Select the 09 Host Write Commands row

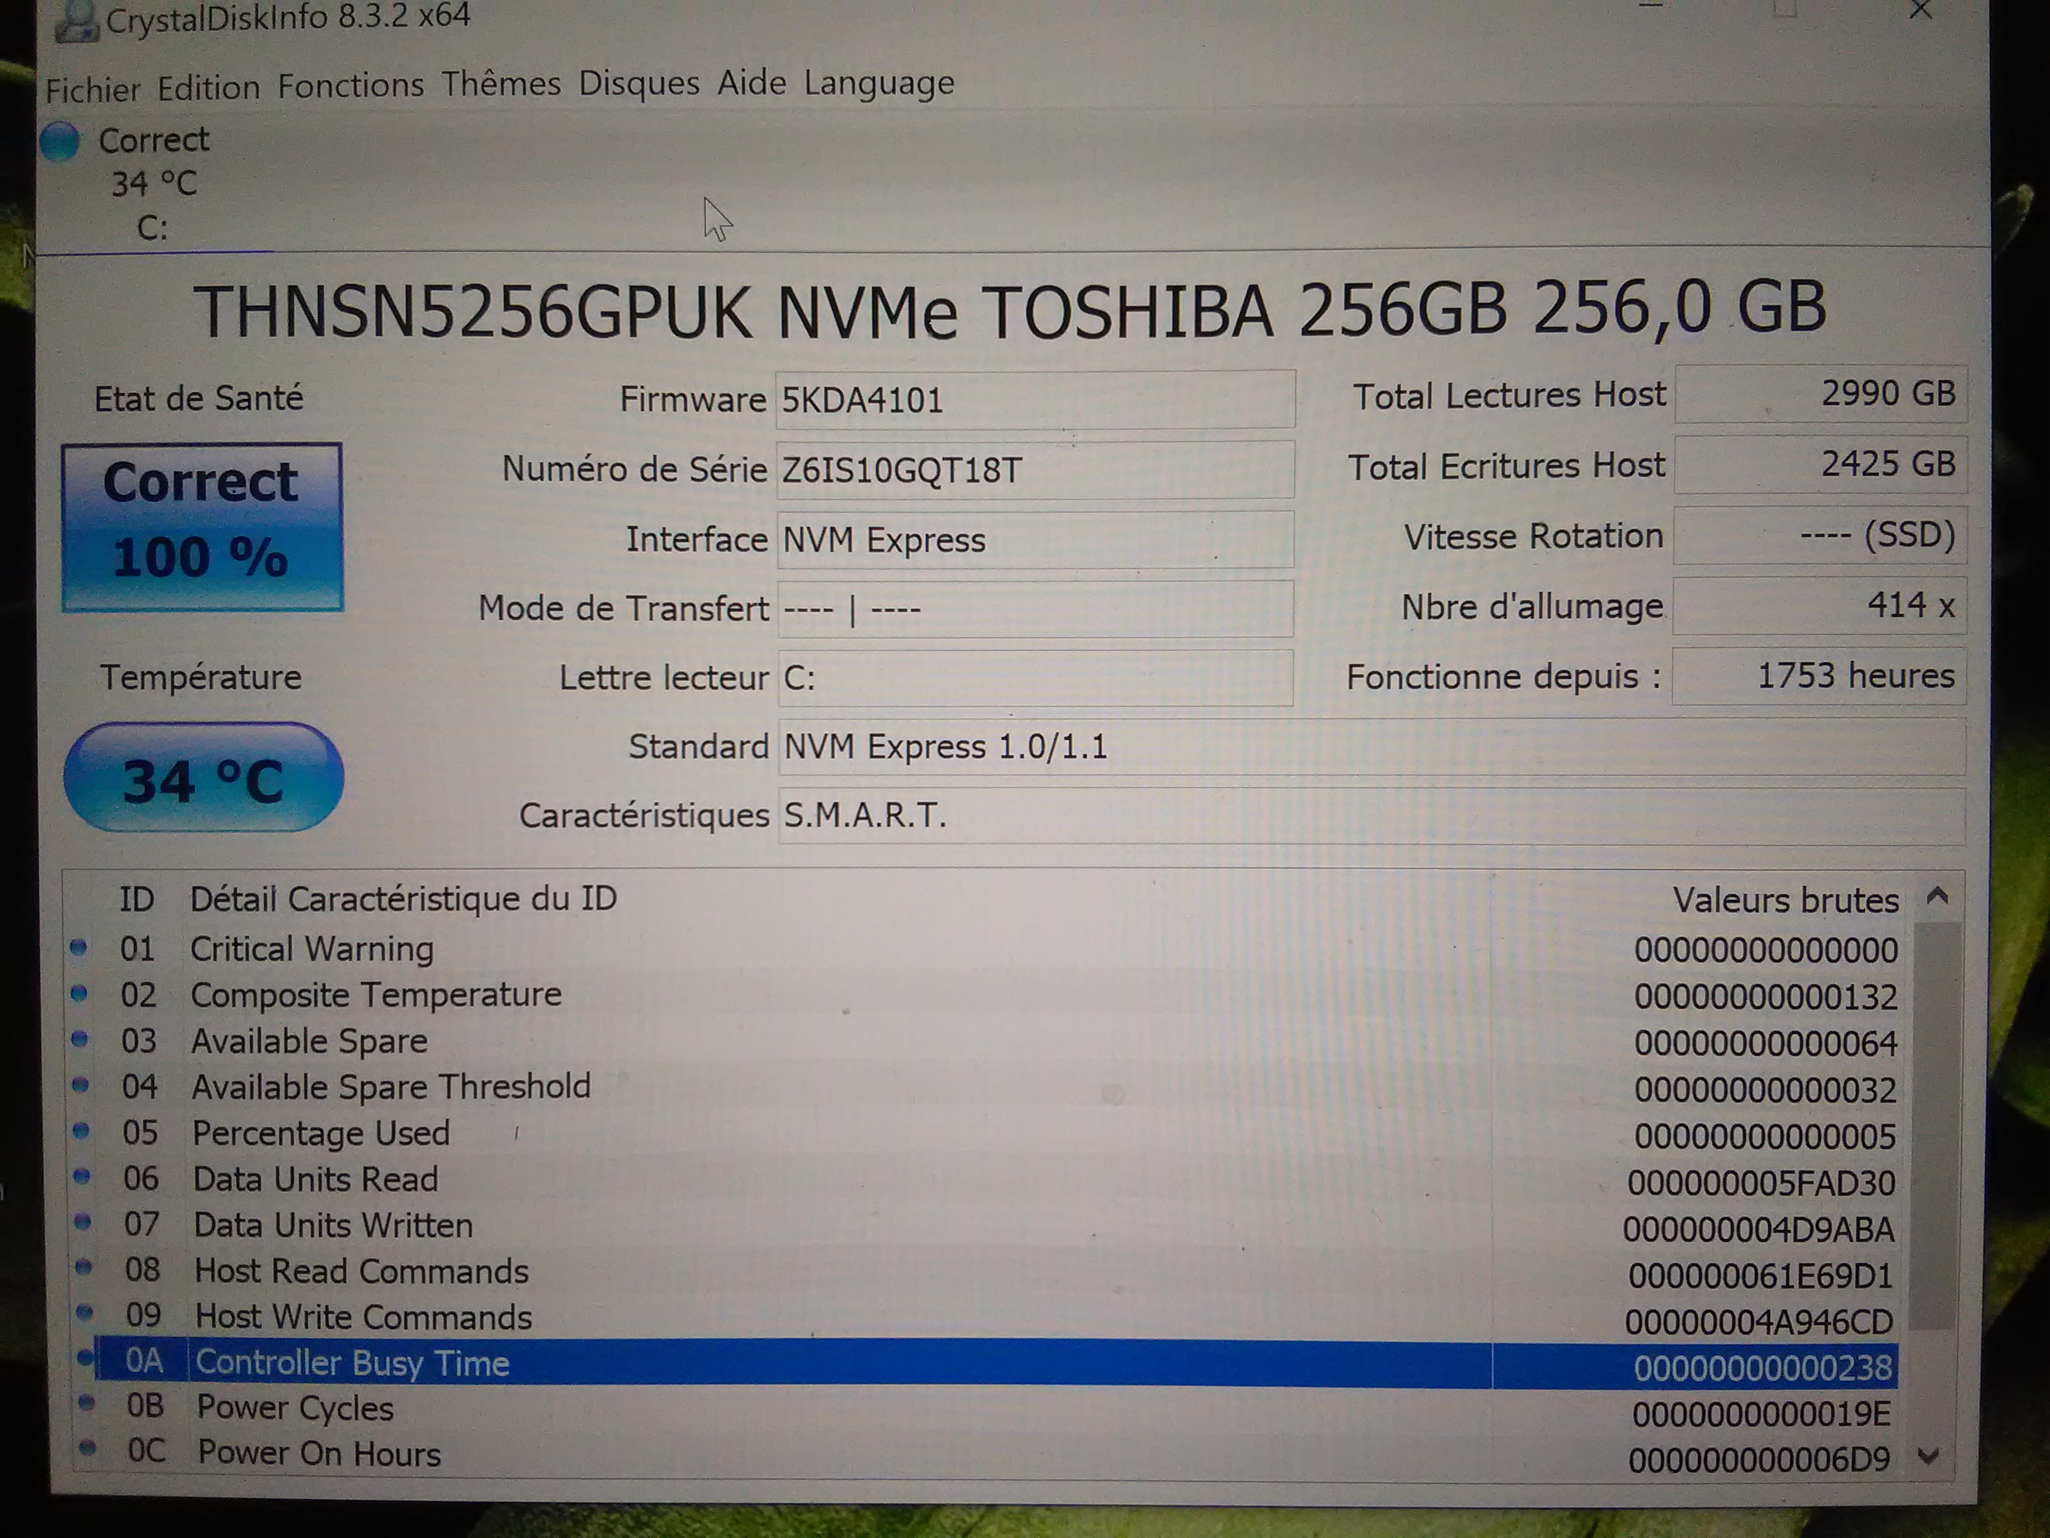coord(984,1318)
